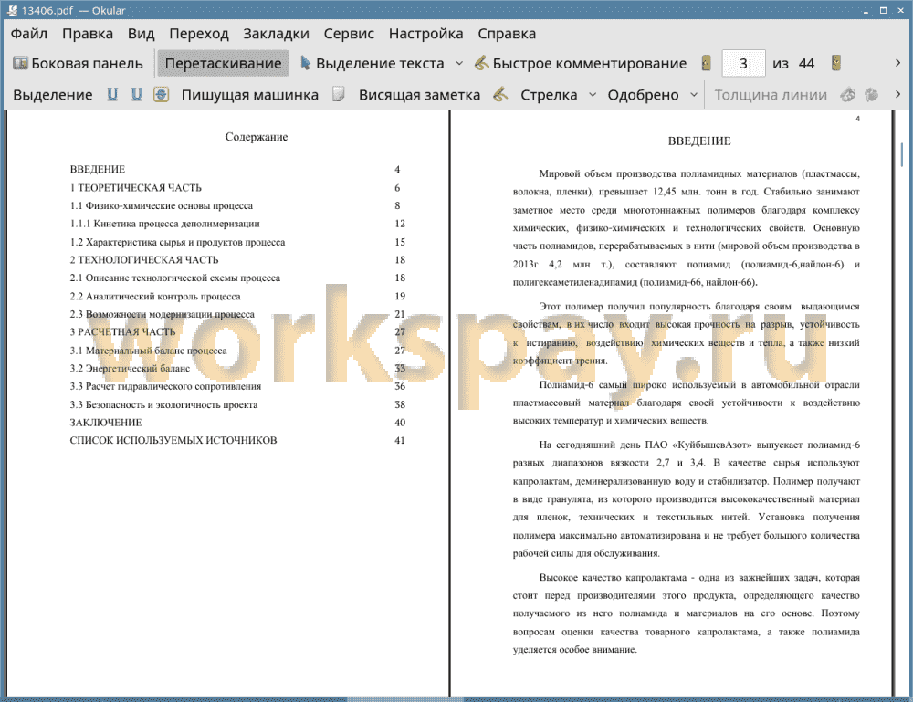Expand the Одобрено stamp dropdown arrow
This screenshot has width=913, height=702.
tap(694, 95)
